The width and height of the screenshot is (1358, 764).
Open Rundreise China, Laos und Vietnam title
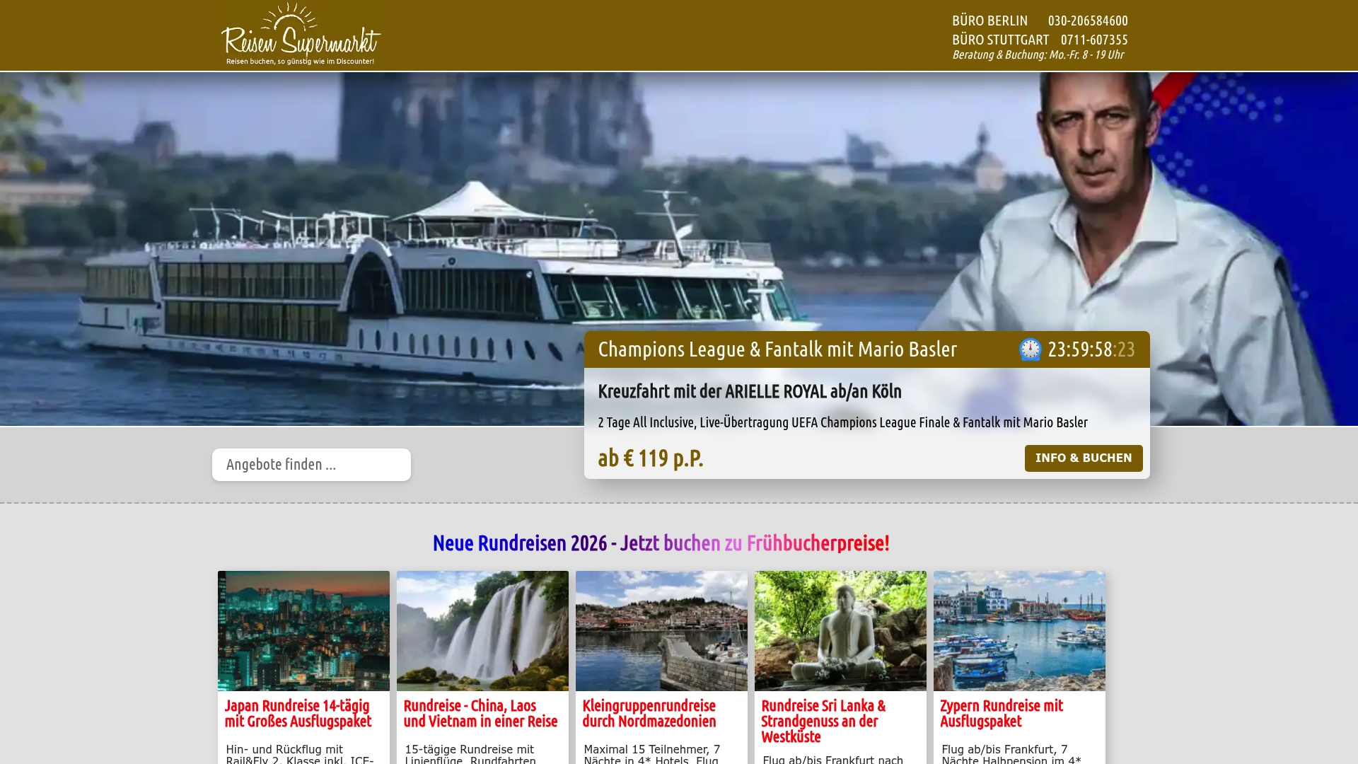[x=480, y=713]
